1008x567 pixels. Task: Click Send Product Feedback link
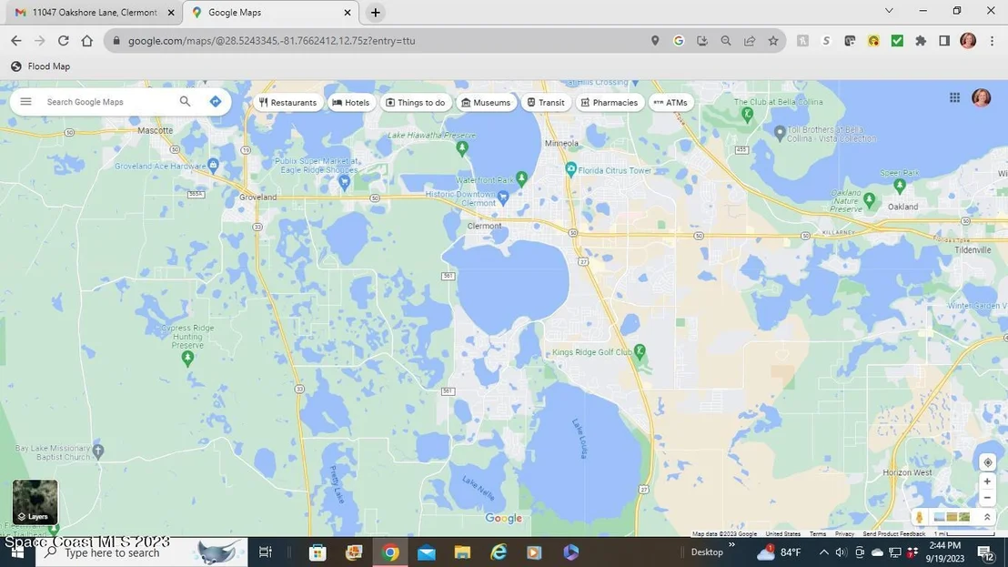[893, 533]
